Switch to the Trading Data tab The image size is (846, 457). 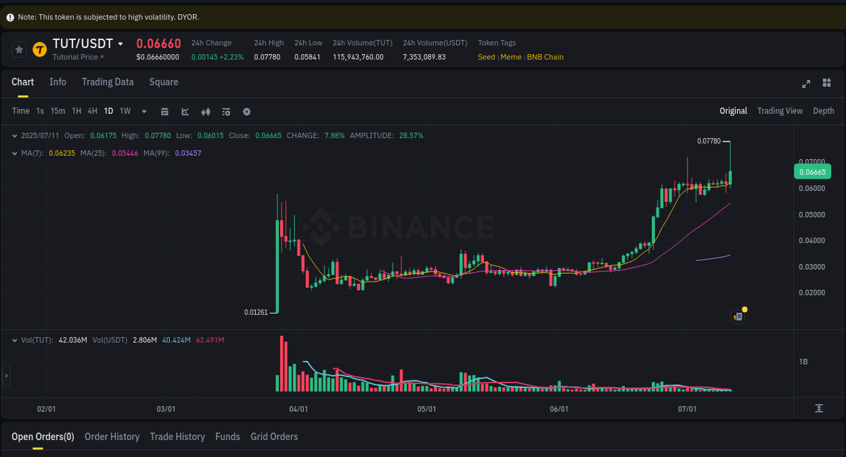pos(108,82)
